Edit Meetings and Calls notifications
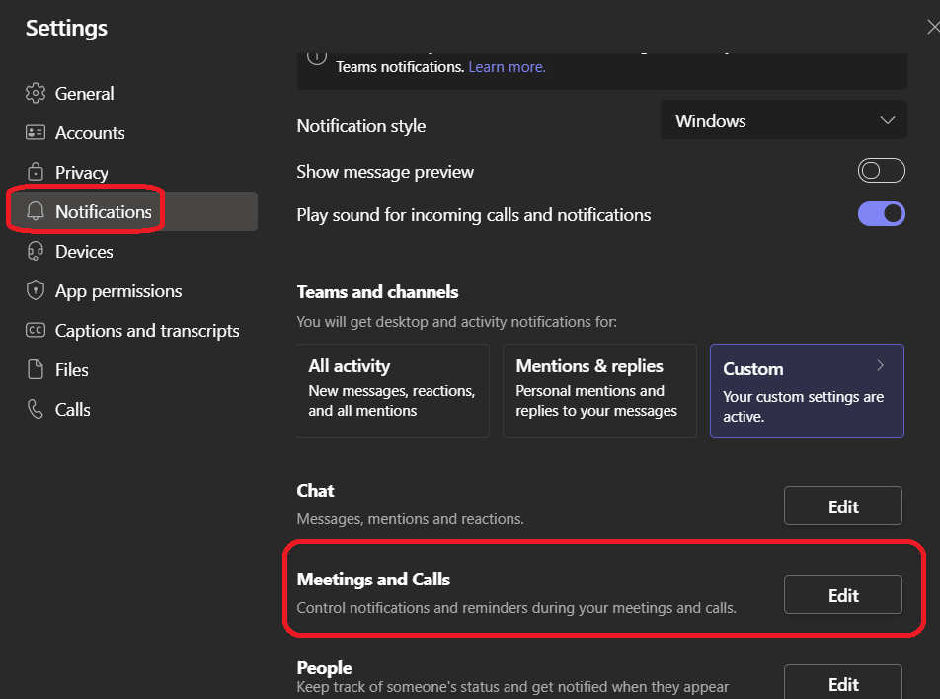Screen dimensions: 940x699 [x=842, y=595]
